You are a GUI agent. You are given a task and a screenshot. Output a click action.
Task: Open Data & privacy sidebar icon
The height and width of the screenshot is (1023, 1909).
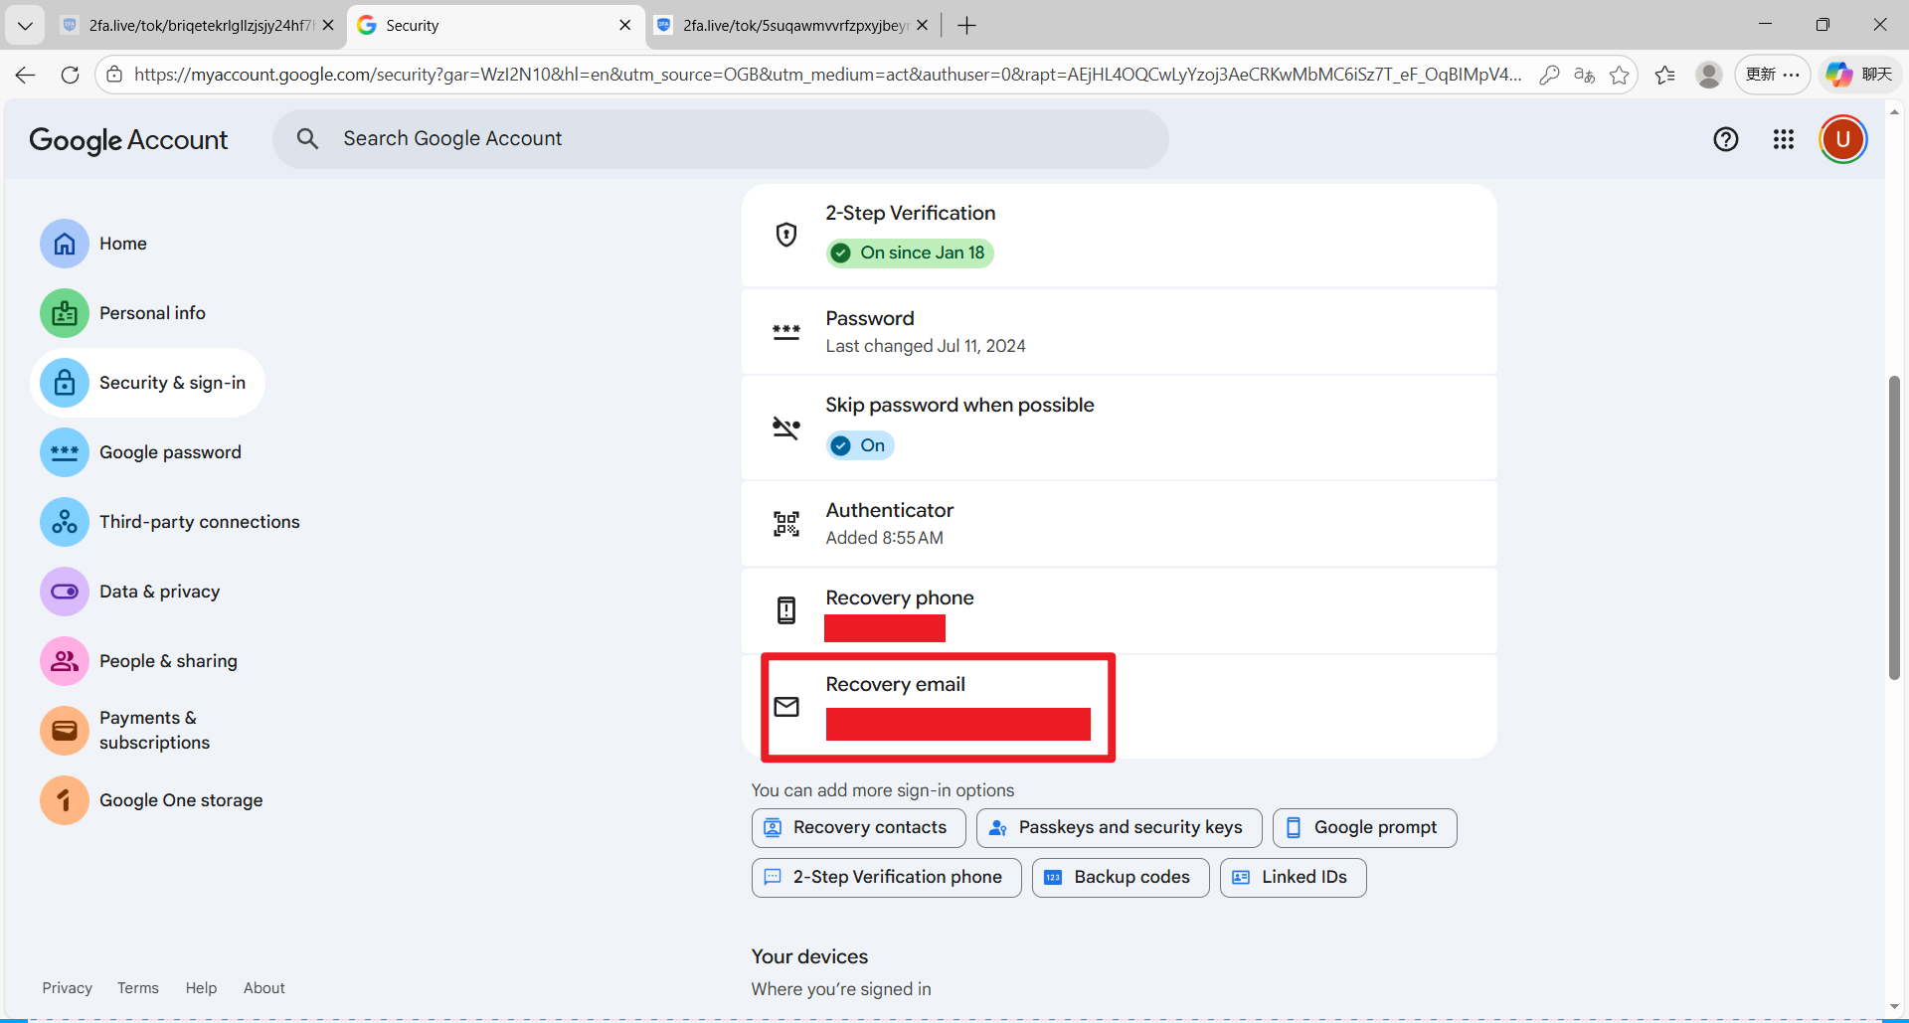65,592
